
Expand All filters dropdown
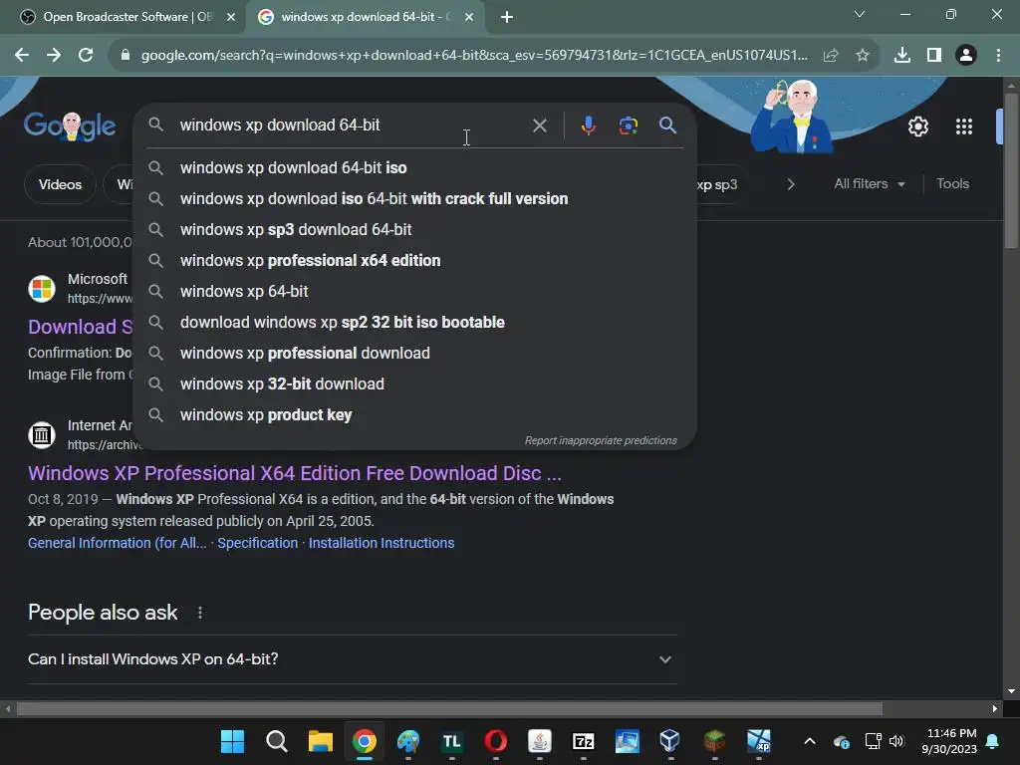(x=870, y=184)
